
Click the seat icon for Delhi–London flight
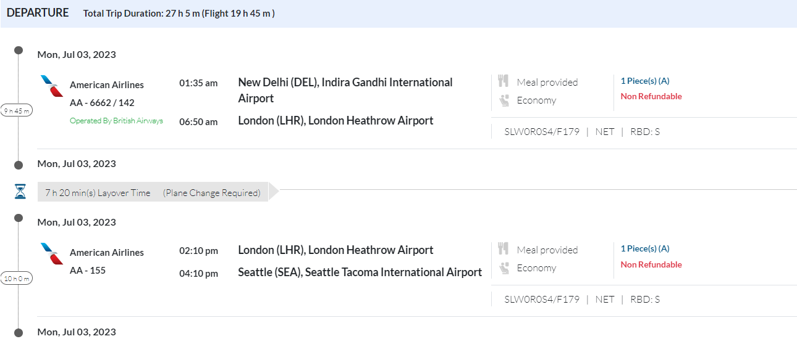pyautogui.click(x=504, y=100)
